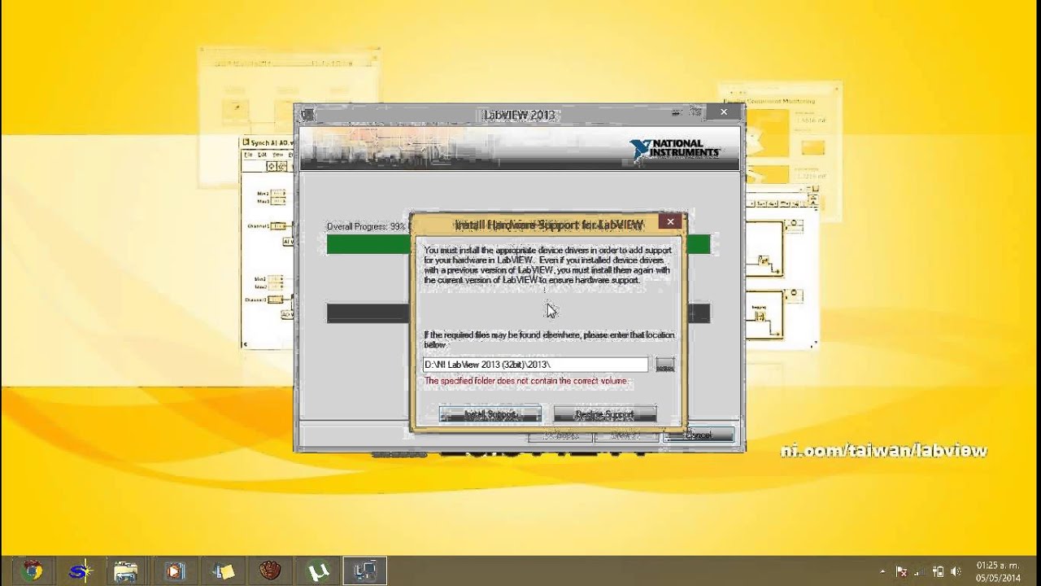Viewport: 1041px width, 586px height.
Task: Cancel the LabVIEW 2013 installation
Action: click(x=699, y=435)
